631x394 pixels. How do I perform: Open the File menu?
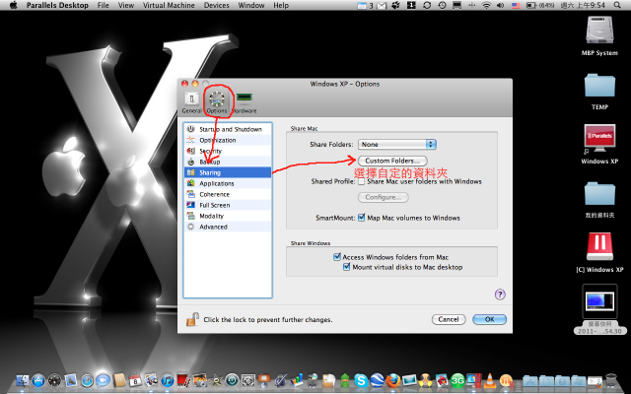103,5
